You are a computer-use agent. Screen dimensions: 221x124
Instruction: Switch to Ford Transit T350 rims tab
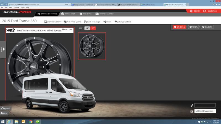(x=106, y=5)
